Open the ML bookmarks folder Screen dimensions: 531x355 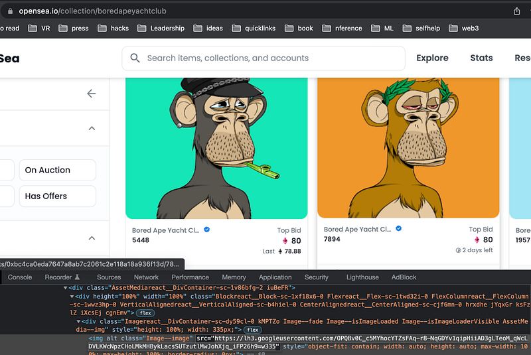382,28
